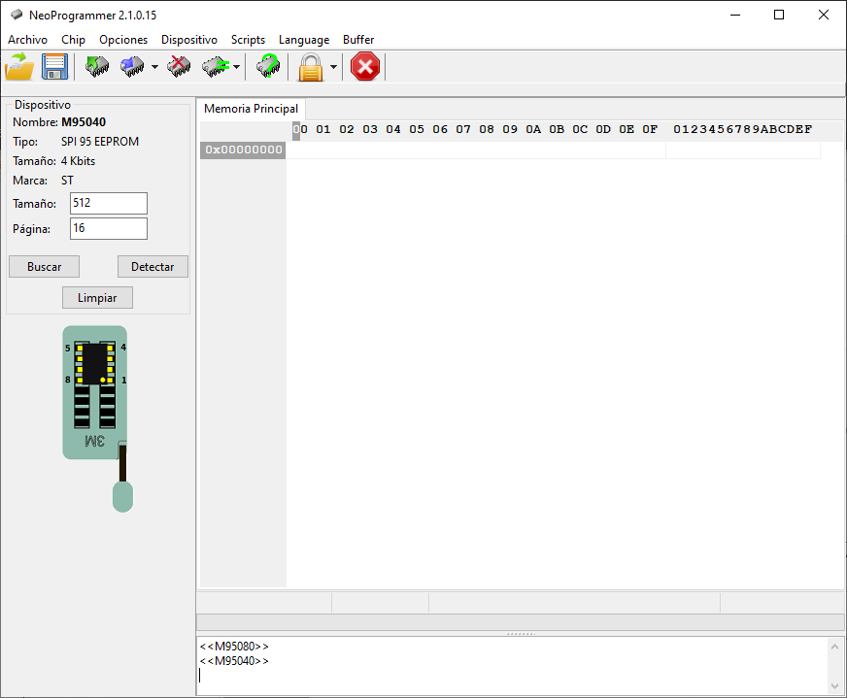The width and height of the screenshot is (847, 698).
Task: Click the SPI 95 EEPROM type text
Action: point(100,142)
